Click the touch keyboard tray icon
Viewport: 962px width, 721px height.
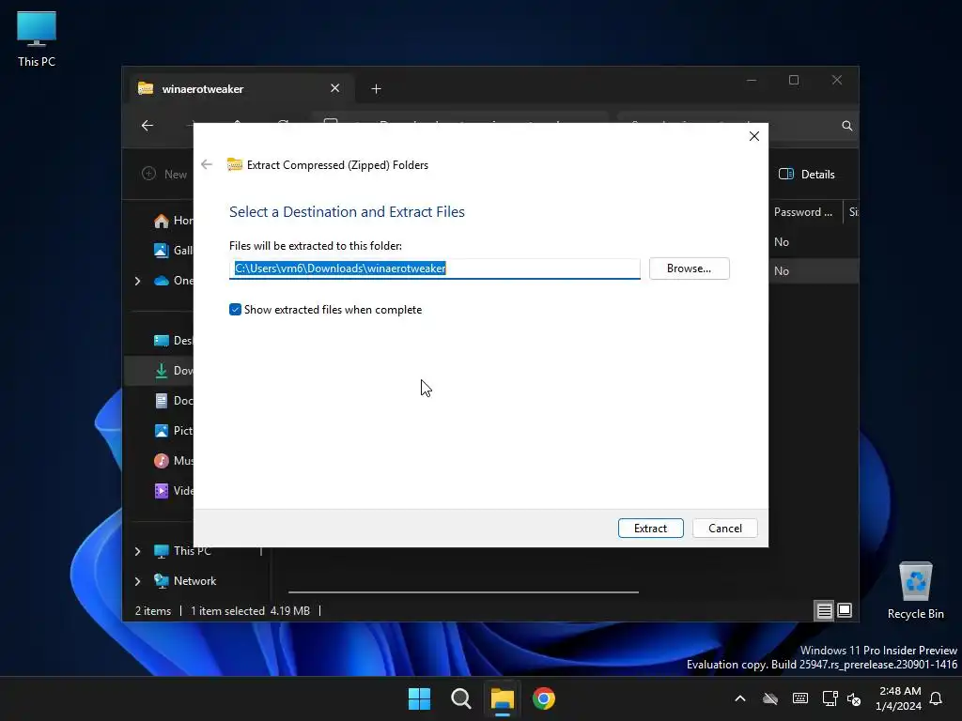(x=800, y=698)
